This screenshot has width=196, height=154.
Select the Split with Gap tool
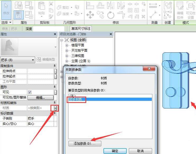coord(137,4)
